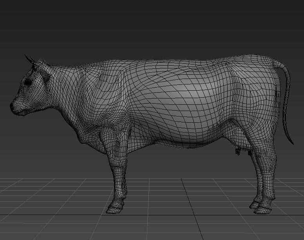Select the middle of the cow's tail
This screenshot has height=240, width=304.
288,102
